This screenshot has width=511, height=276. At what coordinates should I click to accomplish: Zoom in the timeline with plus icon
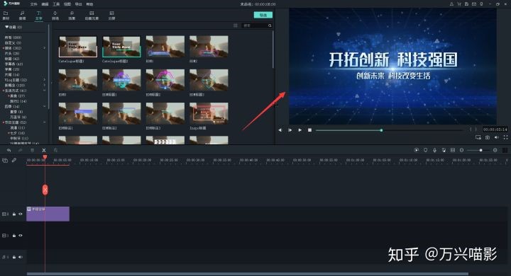coord(495,150)
